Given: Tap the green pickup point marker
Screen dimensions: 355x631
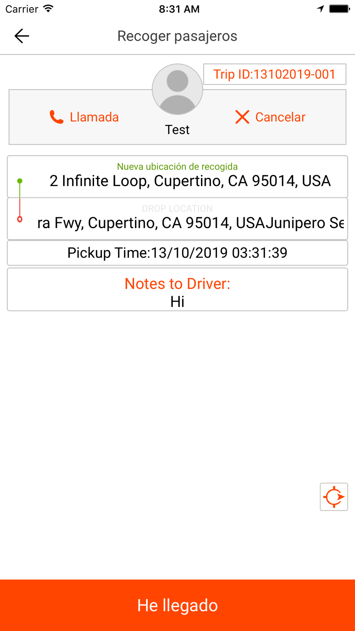Looking at the screenshot, I should tap(20, 181).
